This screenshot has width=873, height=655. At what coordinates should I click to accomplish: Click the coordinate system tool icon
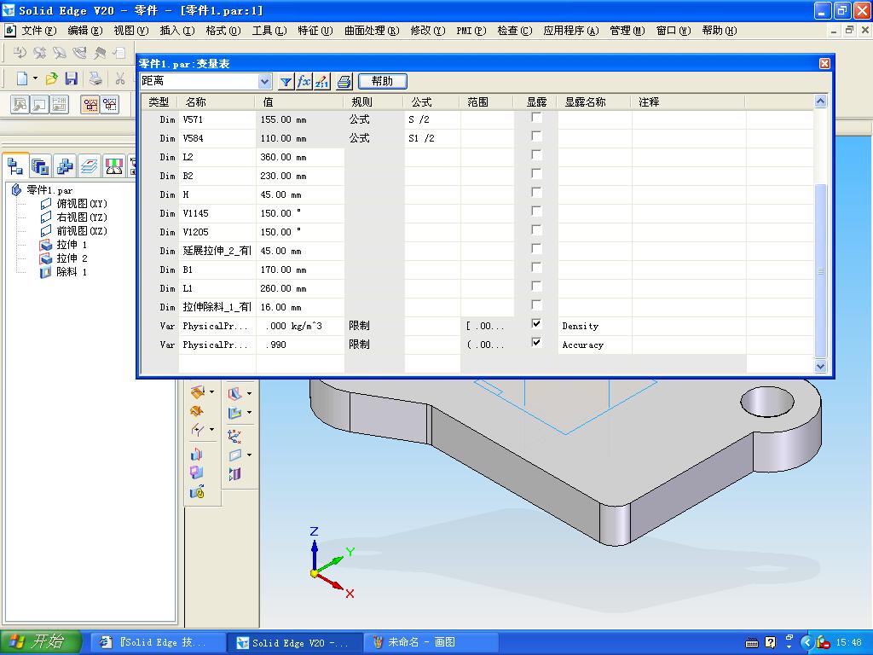[234, 436]
